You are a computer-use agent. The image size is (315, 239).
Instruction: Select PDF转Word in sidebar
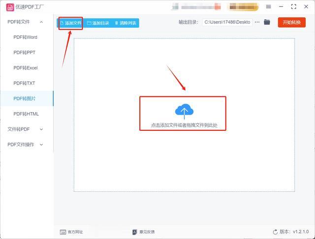point(25,37)
